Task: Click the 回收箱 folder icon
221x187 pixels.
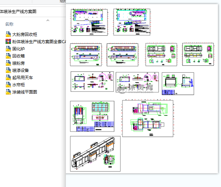Action: 8,56
